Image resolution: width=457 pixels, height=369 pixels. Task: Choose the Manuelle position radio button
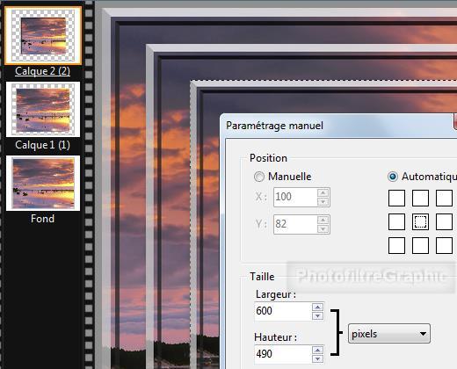pyautogui.click(x=259, y=177)
